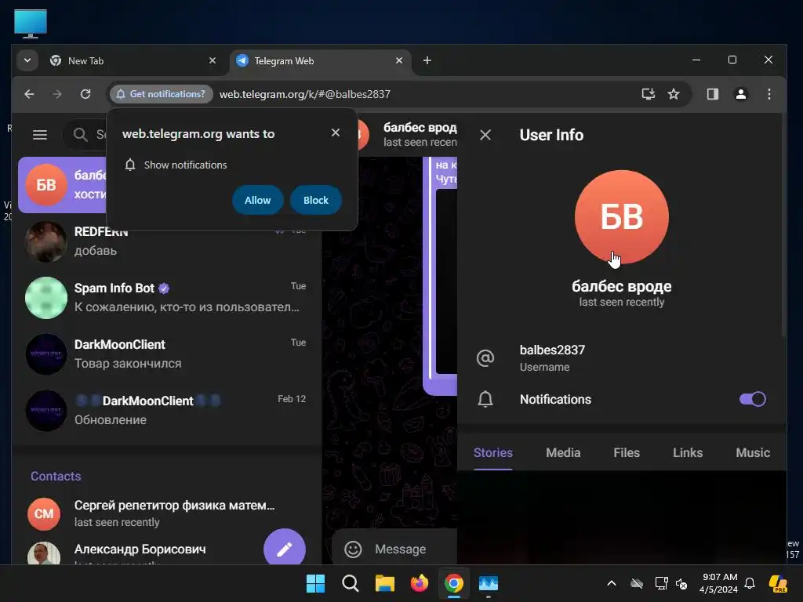Click the compose new message pencil button
Screen dimensions: 803x602
click(x=284, y=549)
